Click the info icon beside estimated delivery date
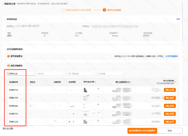The height and width of the screenshot is (136, 188). 95,82
